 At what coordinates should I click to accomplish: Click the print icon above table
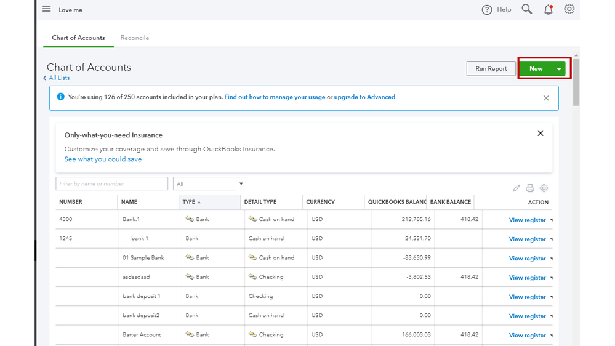530,188
